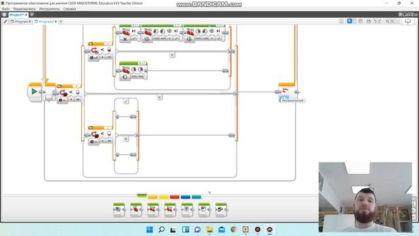The height and width of the screenshot is (236, 419).
Task: Click the color sensor icon on the lower switch block
Action: coord(94,134)
